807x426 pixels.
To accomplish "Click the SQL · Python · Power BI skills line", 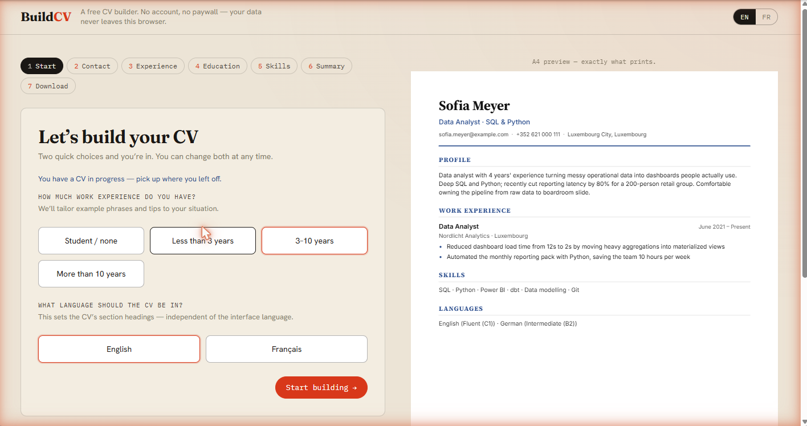I will (509, 290).
